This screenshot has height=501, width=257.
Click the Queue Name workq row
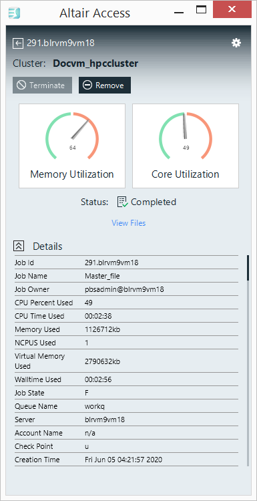coord(126,406)
